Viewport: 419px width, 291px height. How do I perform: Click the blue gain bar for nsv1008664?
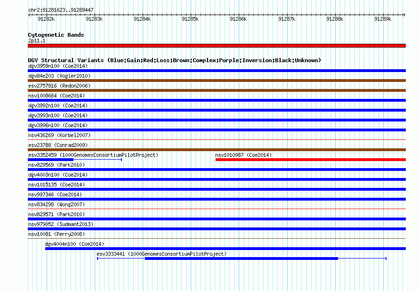[x=217, y=100]
